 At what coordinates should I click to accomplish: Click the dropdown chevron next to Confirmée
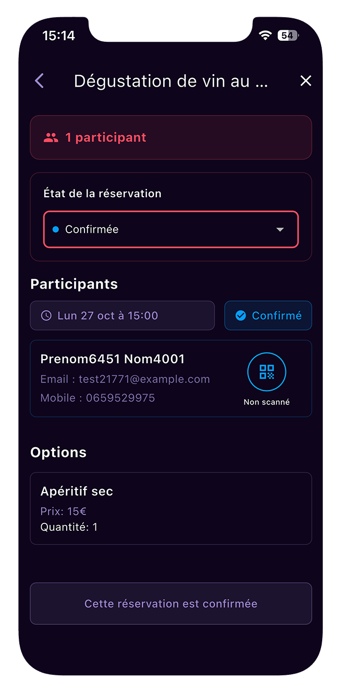point(280,229)
